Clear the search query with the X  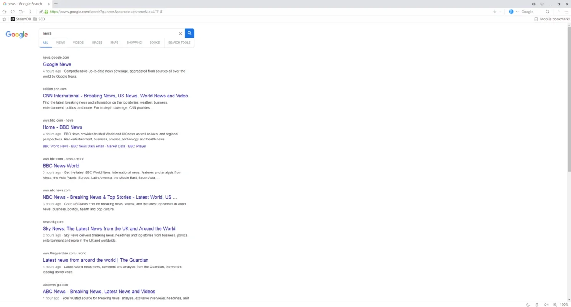[181, 33]
